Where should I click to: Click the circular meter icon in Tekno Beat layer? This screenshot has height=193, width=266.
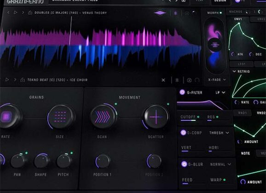(x=189, y=80)
